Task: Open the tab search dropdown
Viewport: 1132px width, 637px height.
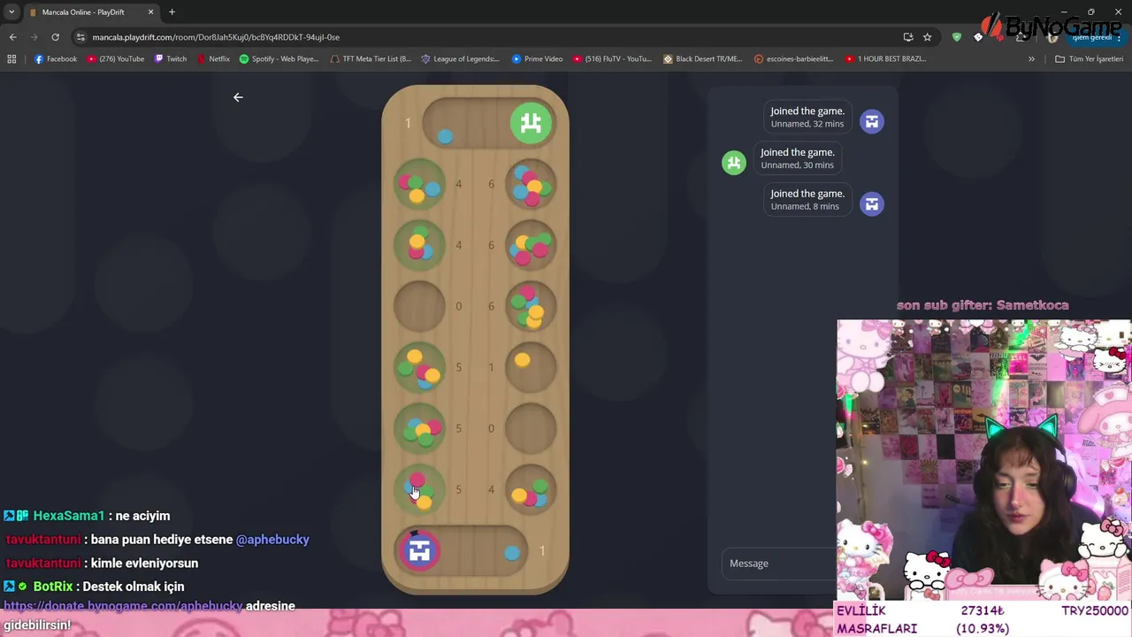Action: point(11,12)
